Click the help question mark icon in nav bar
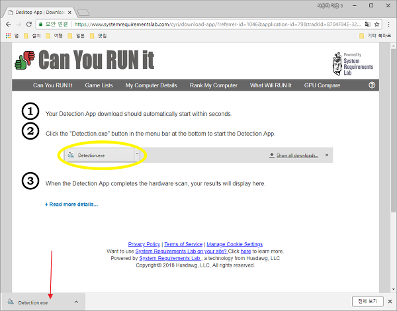The height and width of the screenshot is (311, 397). [372, 85]
